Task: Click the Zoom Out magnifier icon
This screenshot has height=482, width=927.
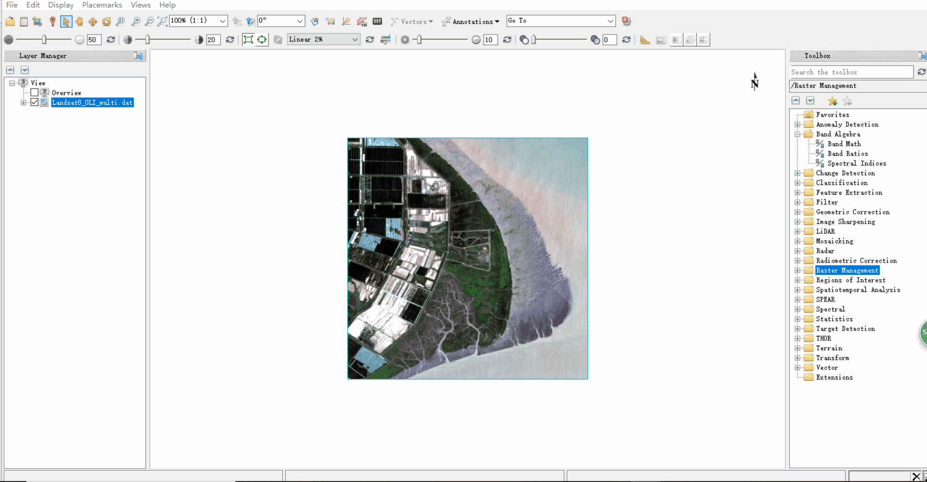Action: tap(149, 21)
